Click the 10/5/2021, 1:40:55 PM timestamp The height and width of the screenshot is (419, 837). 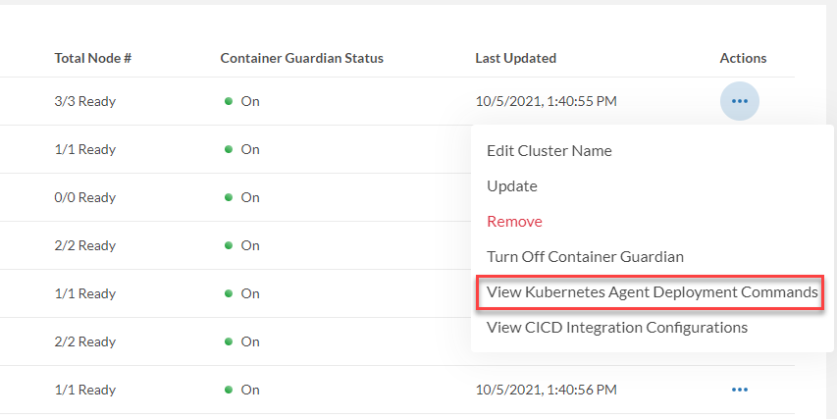click(x=546, y=101)
